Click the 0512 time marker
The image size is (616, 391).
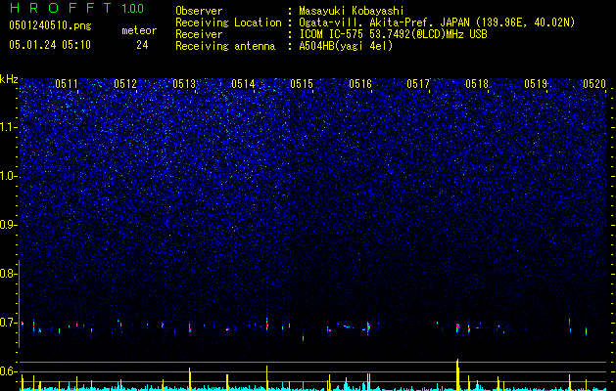point(125,84)
